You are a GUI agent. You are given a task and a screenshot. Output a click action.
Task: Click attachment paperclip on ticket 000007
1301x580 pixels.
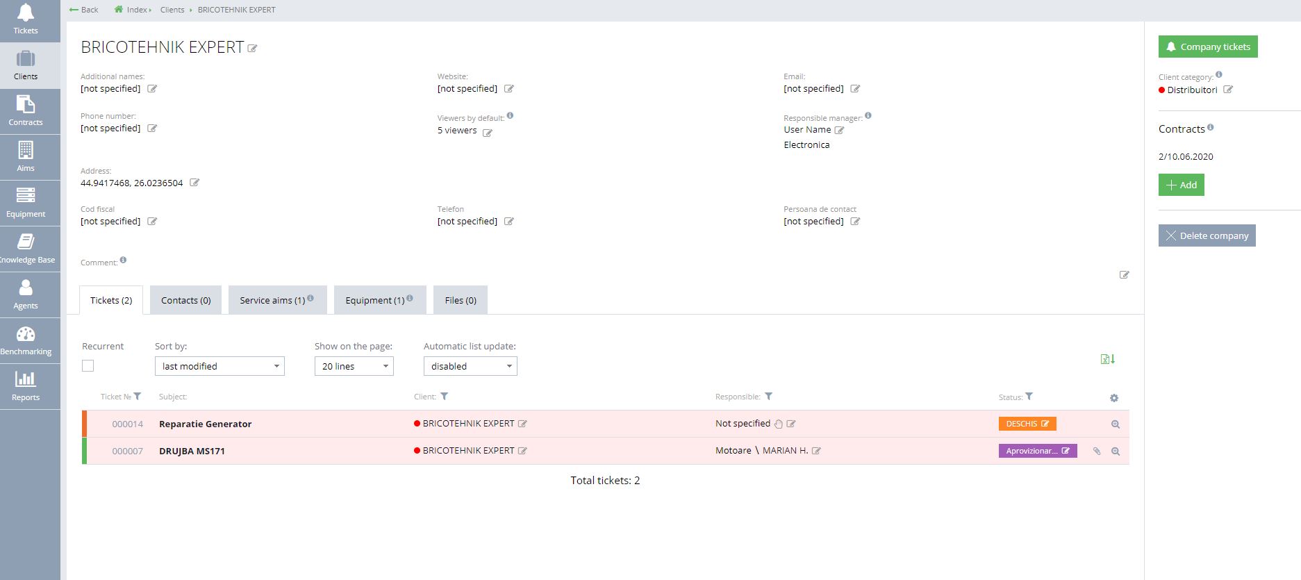(1097, 451)
